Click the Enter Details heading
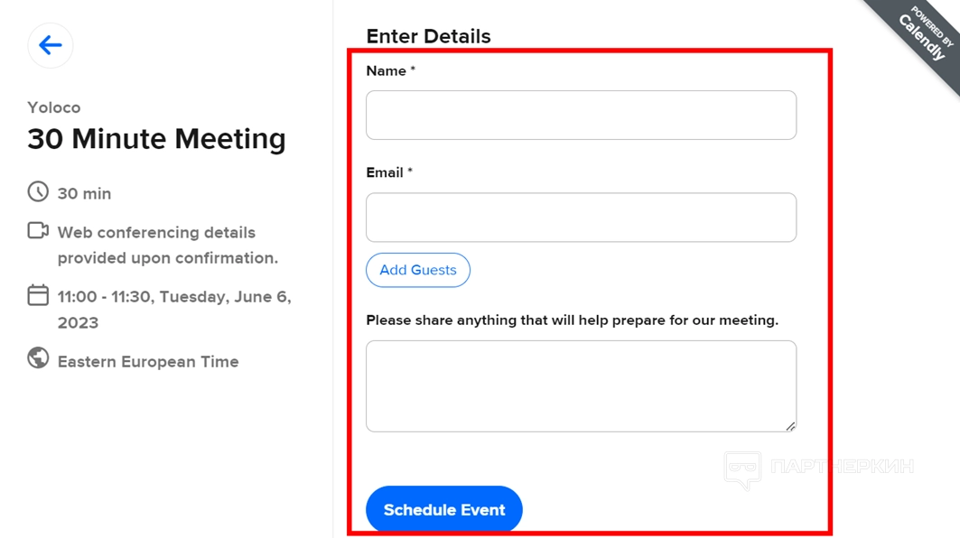 (428, 36)
